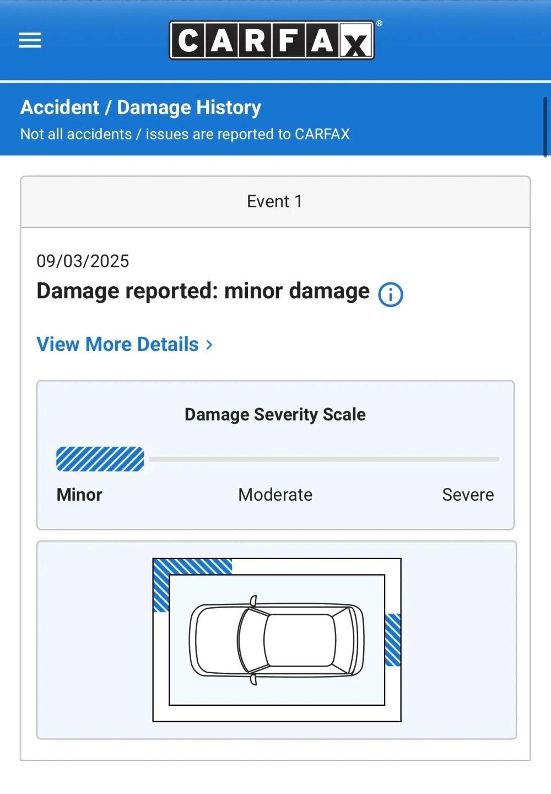Select the rear striped damage zone
This screenshot has width=551, height=794.
[392, 640]
